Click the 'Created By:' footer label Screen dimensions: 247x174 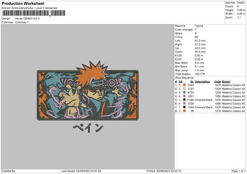[9, 171]
